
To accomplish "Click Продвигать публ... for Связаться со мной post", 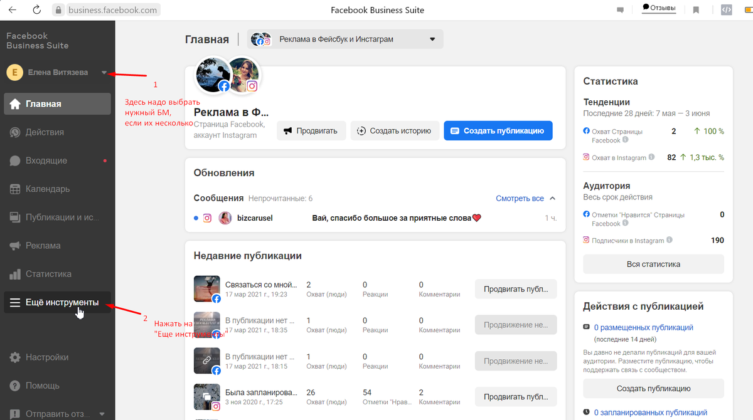I will 516,289.
